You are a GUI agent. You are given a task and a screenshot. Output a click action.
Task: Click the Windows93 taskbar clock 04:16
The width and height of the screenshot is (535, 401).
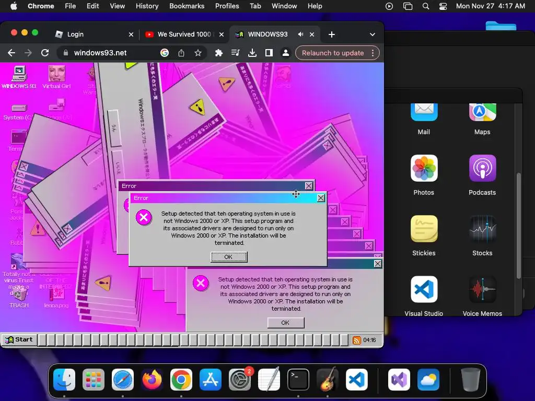[x=369, y=340]
